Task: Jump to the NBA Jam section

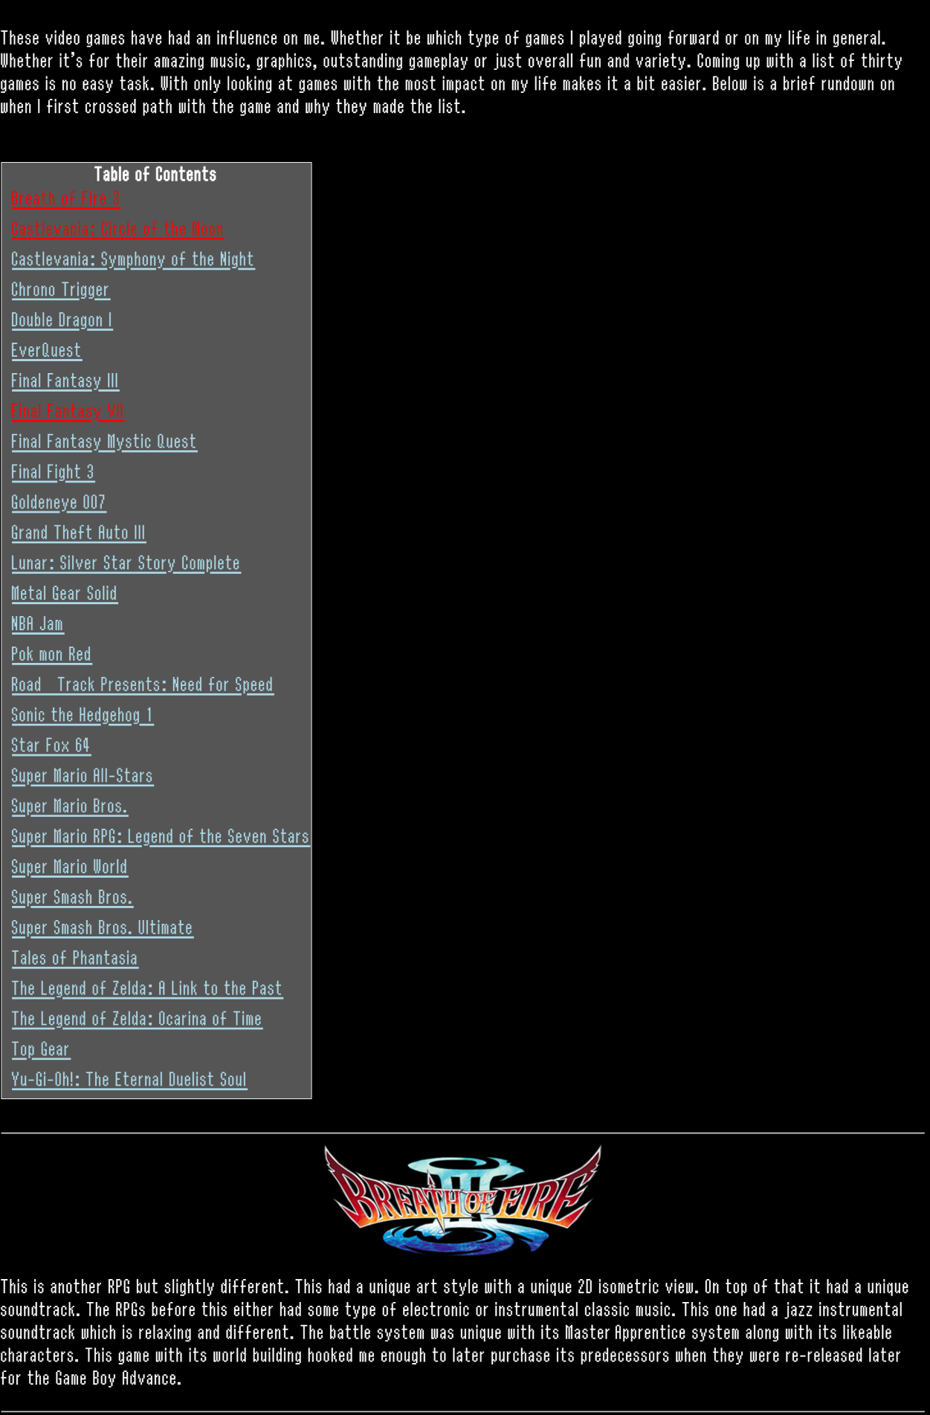Action: (x=37, y=625)
